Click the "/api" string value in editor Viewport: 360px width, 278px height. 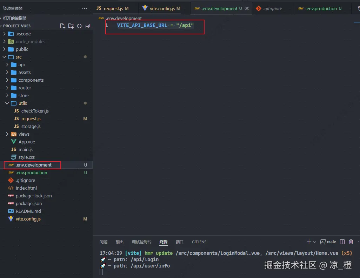(x=185, y=26)
